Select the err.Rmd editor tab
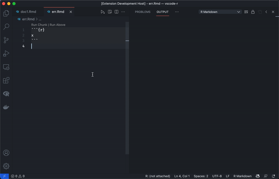The height and width of the screenshot is (179, 279). coord(58,12)
